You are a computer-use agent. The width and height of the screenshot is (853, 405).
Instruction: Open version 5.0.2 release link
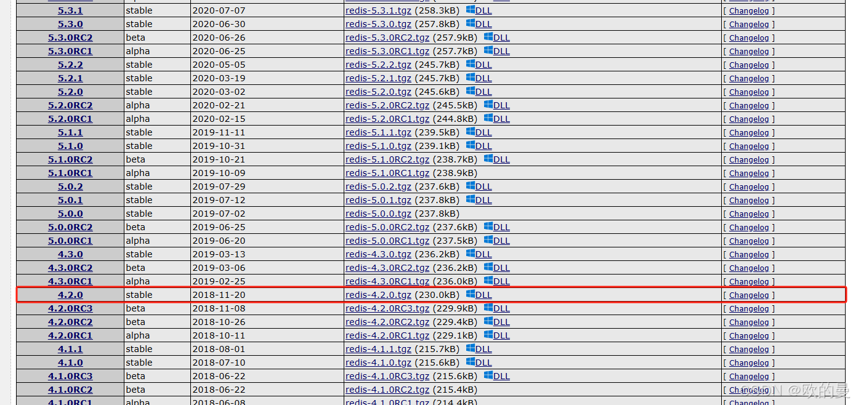click(70, 186)
